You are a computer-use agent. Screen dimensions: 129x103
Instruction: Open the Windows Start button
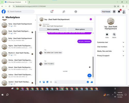point(2,95)
